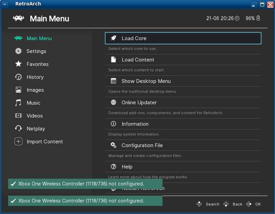The height and width of the screenshot is (214, 275).
Task: Click the OK gamepad button icon
Action: coord(249,204)
